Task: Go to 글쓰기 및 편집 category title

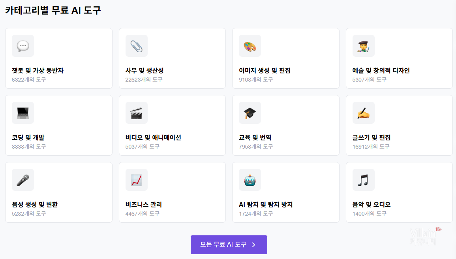Action: pyautogui.click(x=372, y=138)
